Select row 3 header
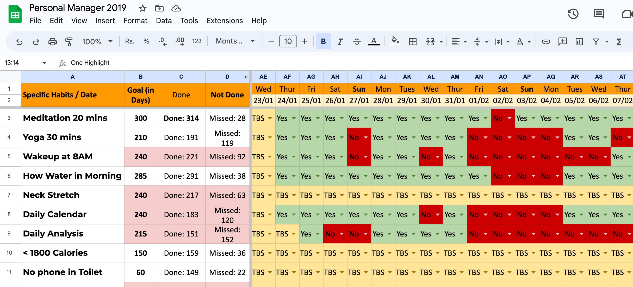 [x=9, y=118]
